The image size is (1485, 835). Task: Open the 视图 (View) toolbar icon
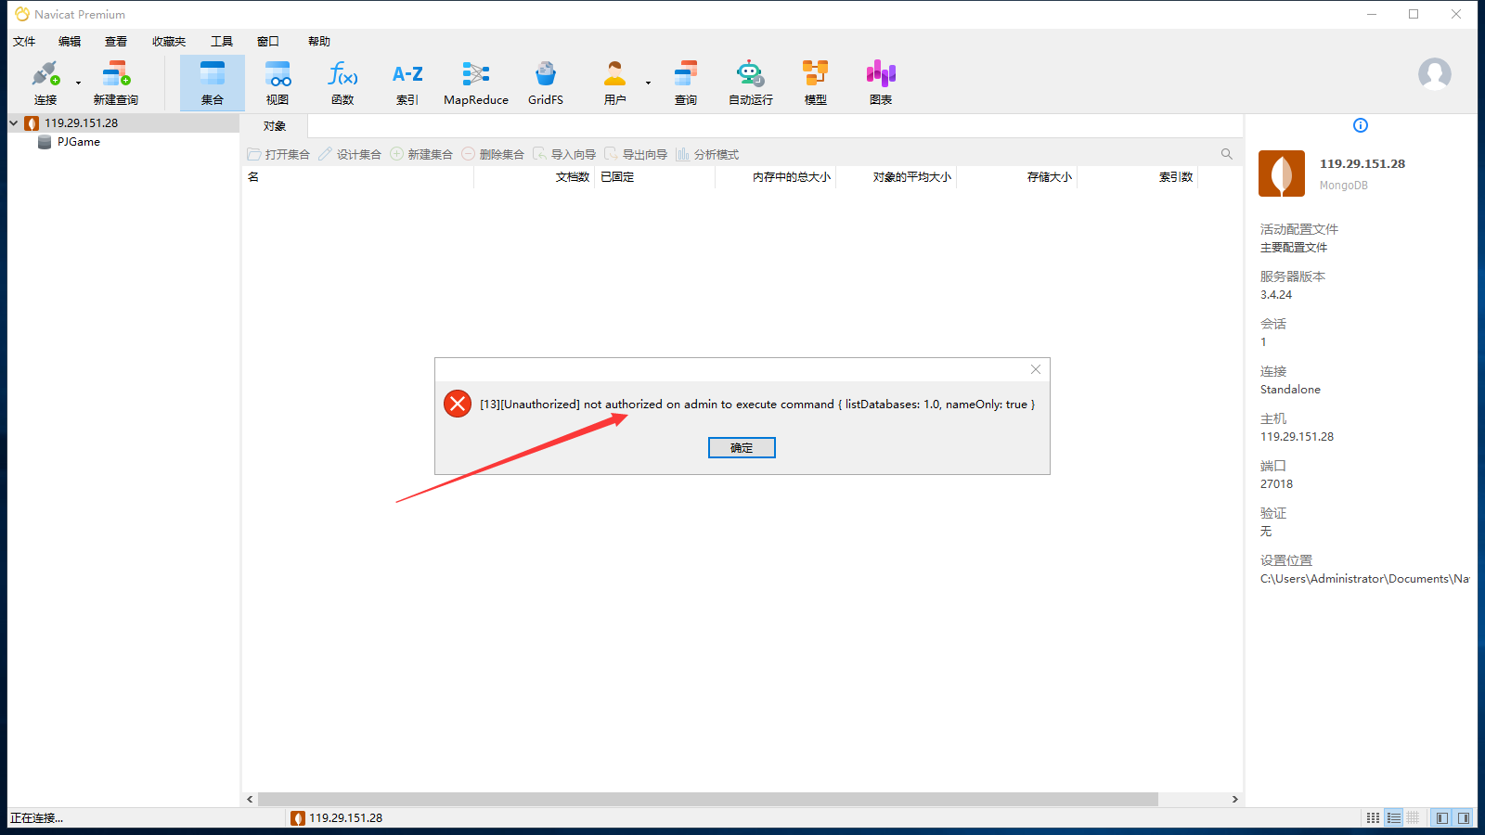click(278, 83)
